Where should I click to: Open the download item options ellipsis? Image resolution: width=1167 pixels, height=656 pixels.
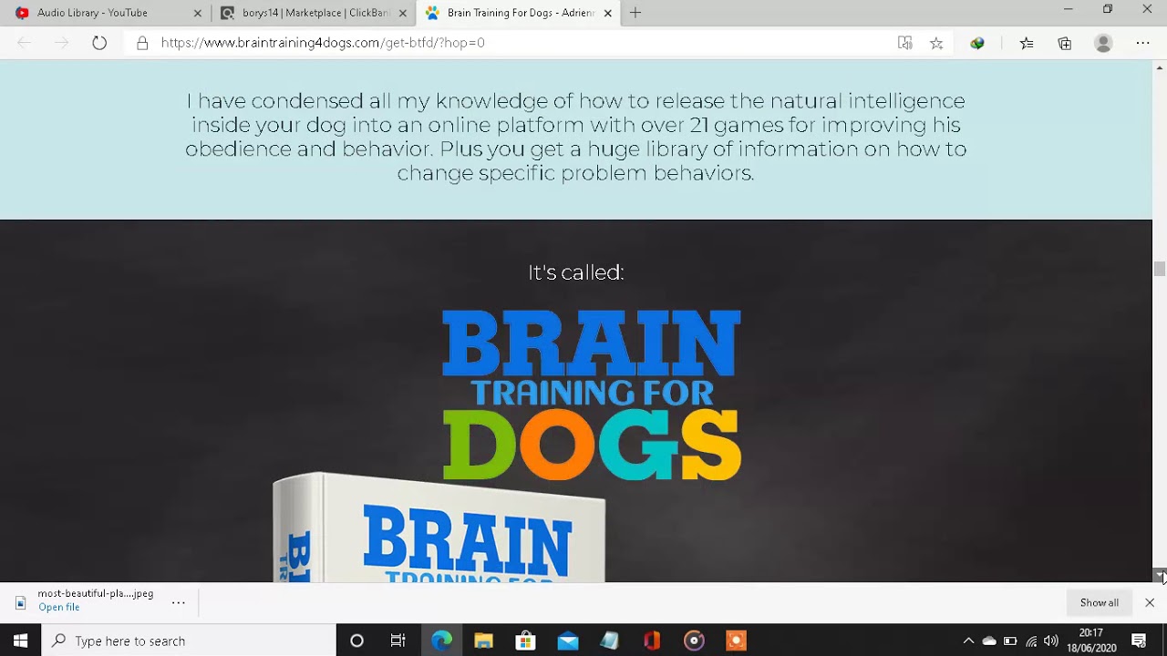[x=179, y=602]
